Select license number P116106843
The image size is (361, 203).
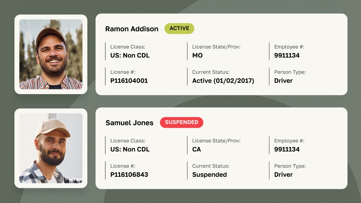click(x=129, y=174)
